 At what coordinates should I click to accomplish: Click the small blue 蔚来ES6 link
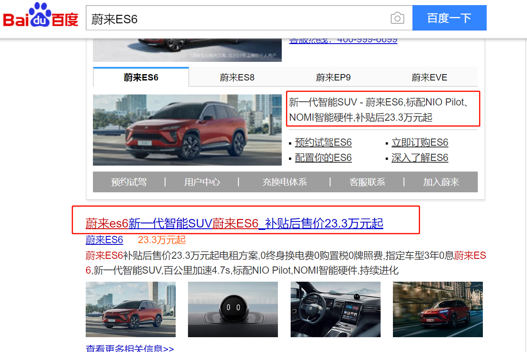click(x=104, y=240)
